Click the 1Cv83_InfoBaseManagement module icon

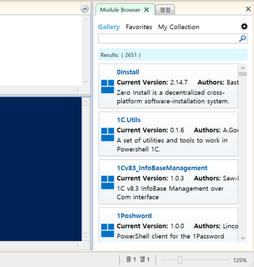coord(108,182)
